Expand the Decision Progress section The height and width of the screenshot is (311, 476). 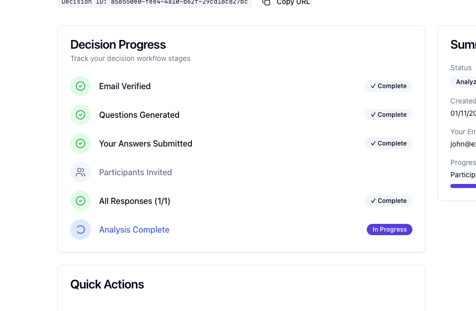(x=118, y=45)
